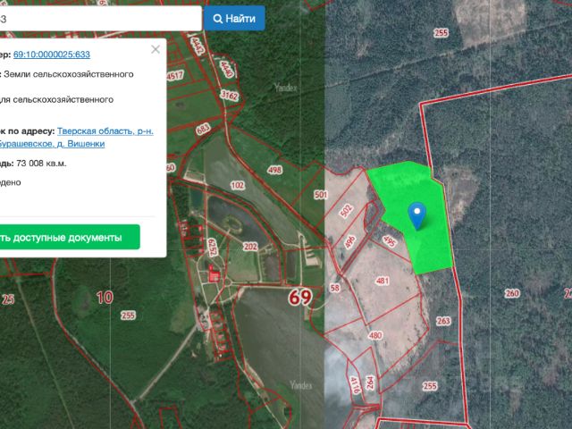The width and height of the screenshot is (572, 429).
Task: Click parcel label 260 in forest
Action: [511, 293]
